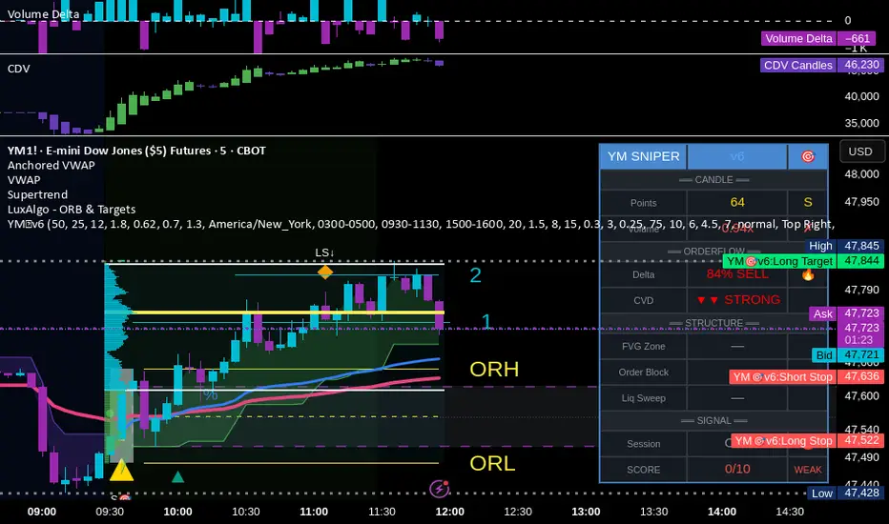Click the SCORE value 0/10
889x524 pixels.
pyautogui.click(x=737, y=470)
